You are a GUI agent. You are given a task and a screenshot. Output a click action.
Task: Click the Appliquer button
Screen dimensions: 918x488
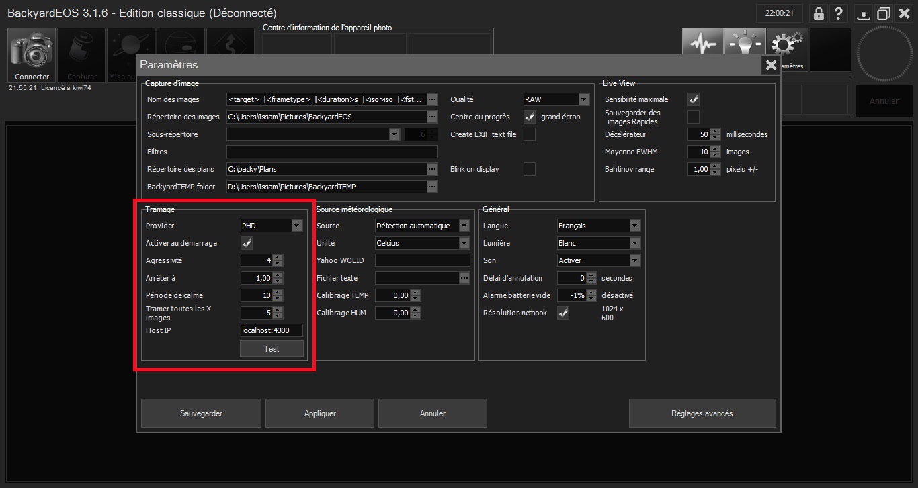pos(320,413)
